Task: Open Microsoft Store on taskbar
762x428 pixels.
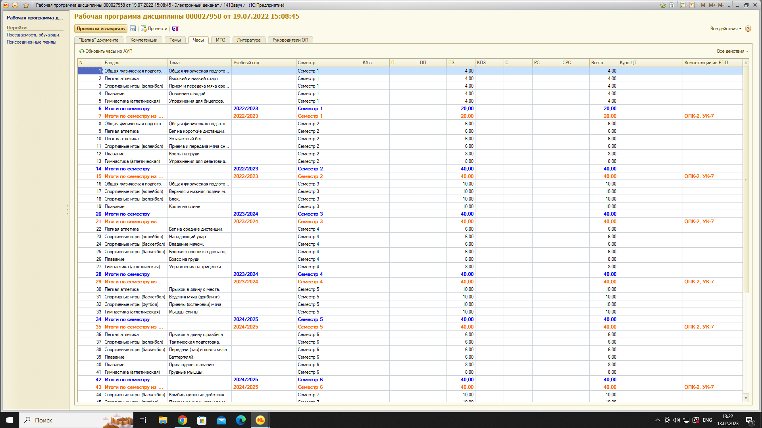Action: [x=202, y=420]
